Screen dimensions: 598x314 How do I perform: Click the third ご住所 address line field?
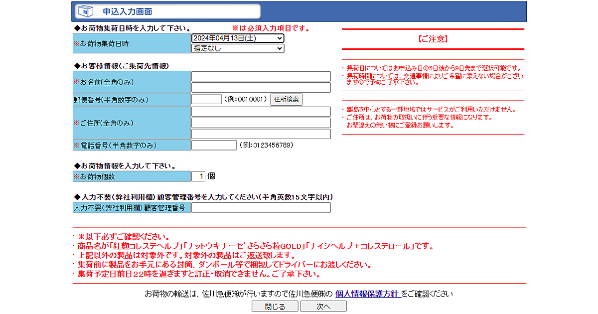[x=261, y=134]
